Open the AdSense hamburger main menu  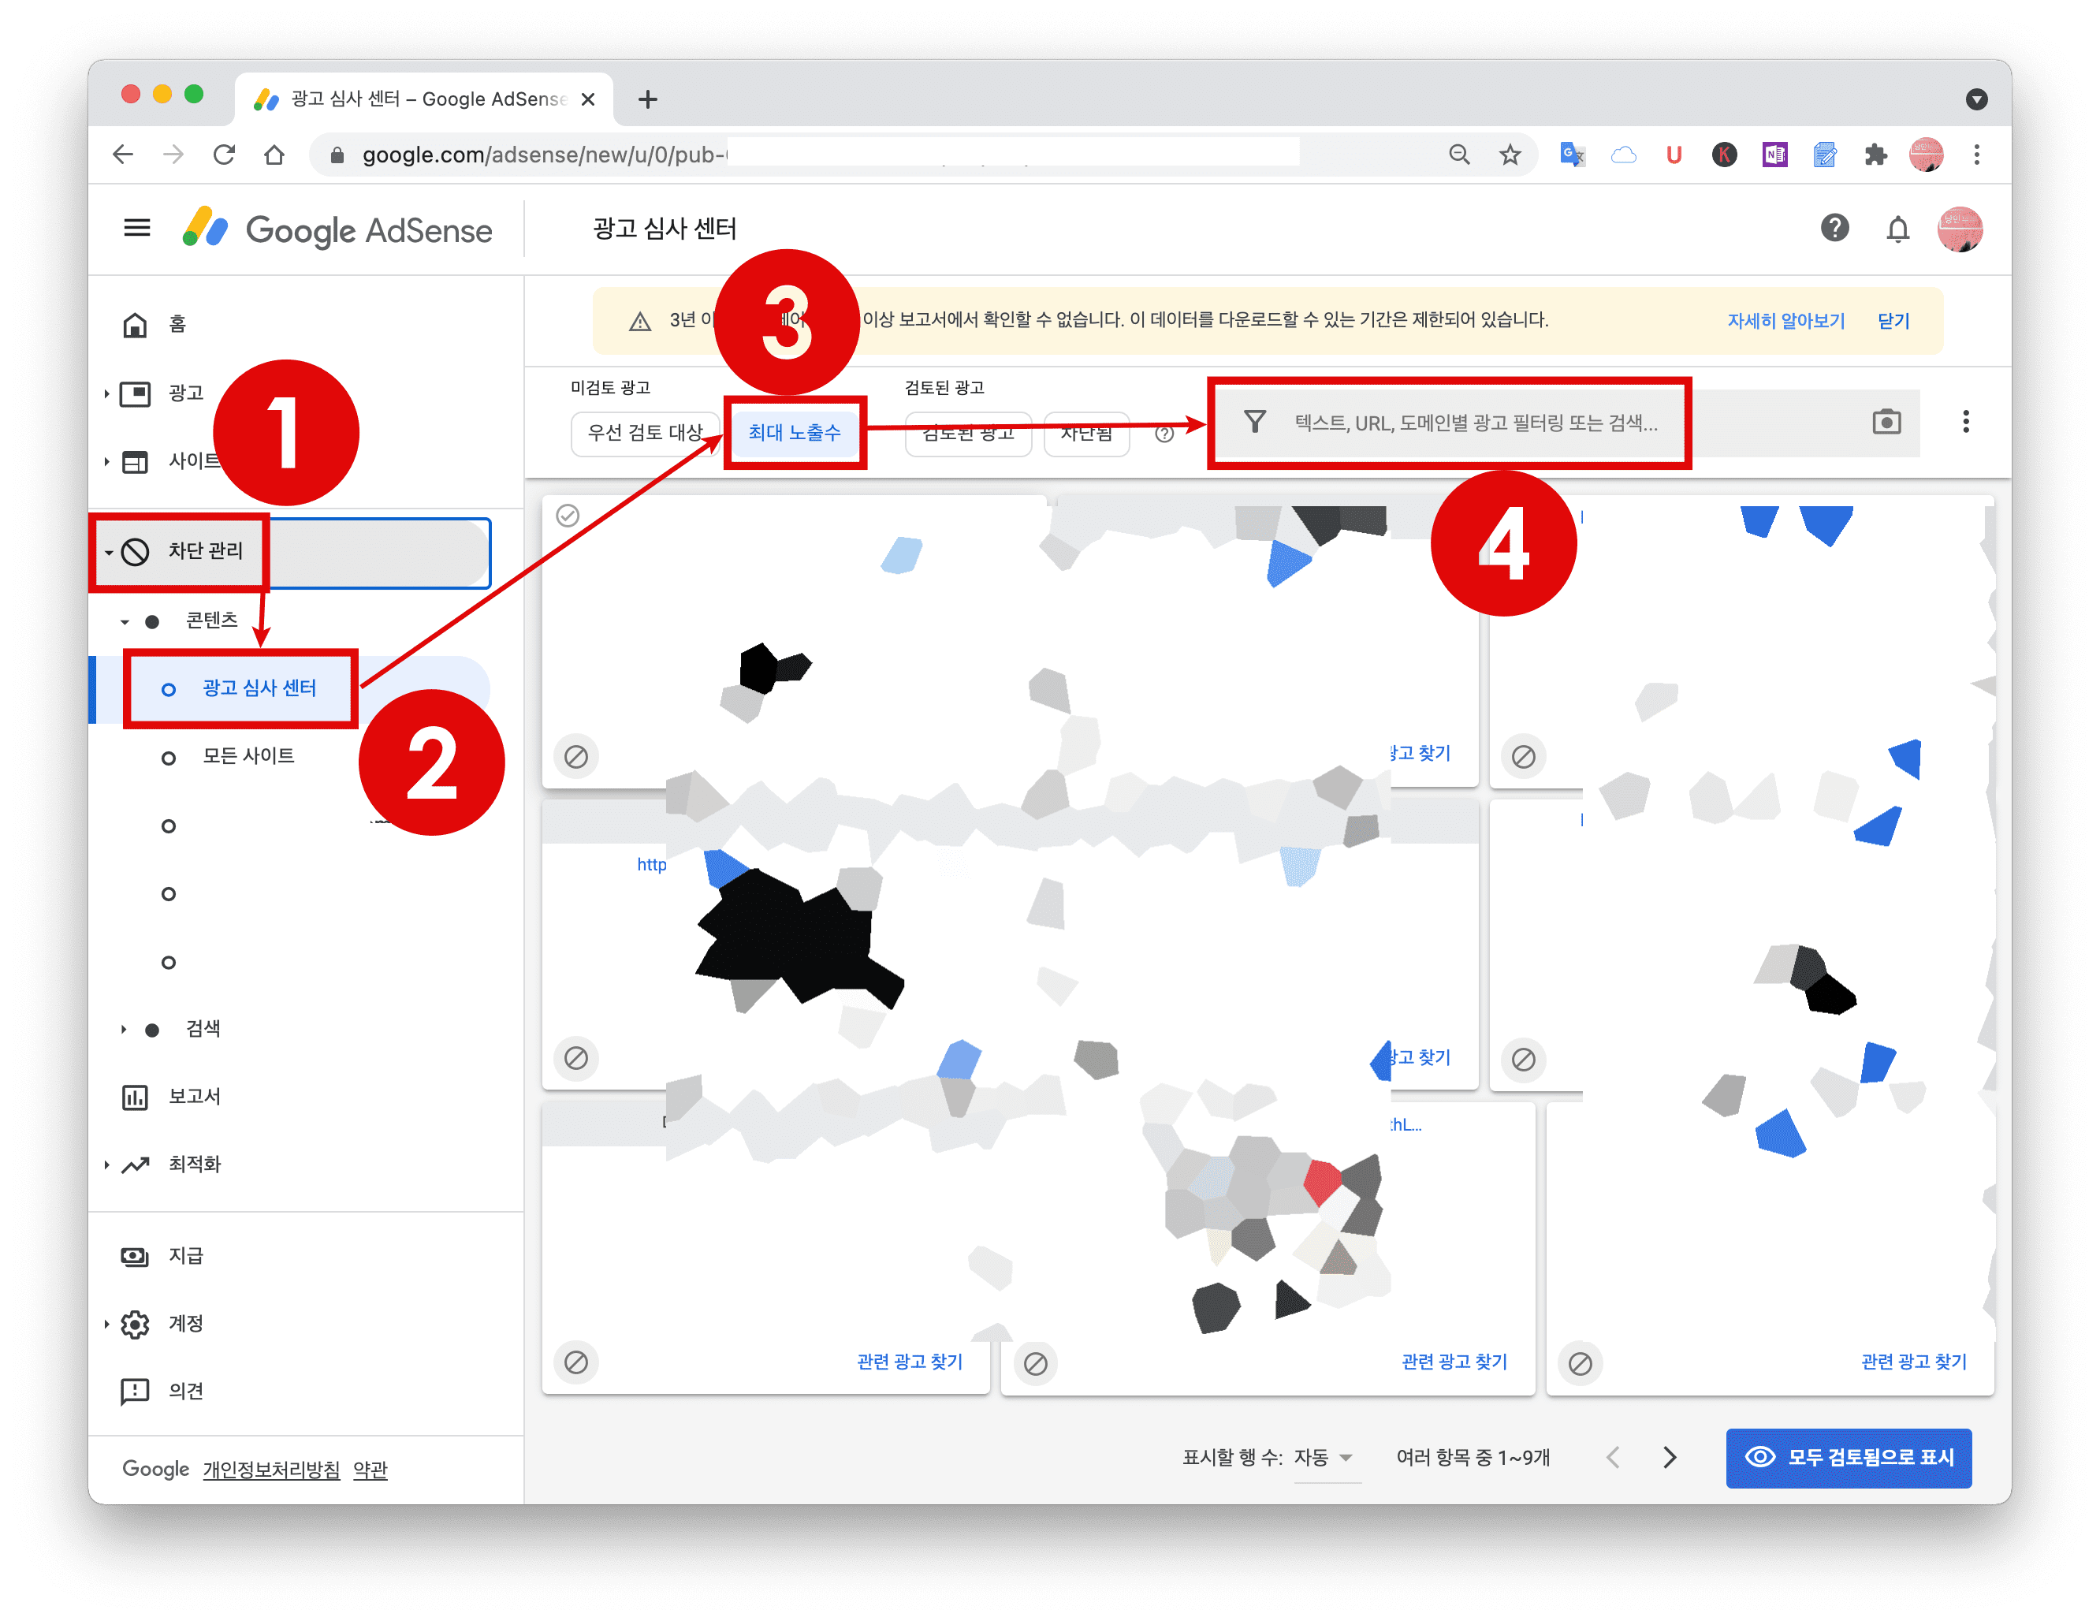(x=136, y=229)
